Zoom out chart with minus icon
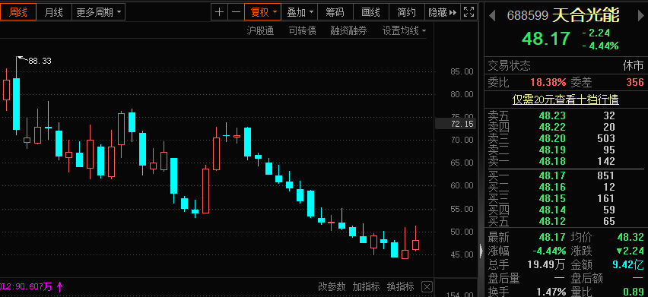648x297 pixels. pyautogui.click(x=236, y=12)
